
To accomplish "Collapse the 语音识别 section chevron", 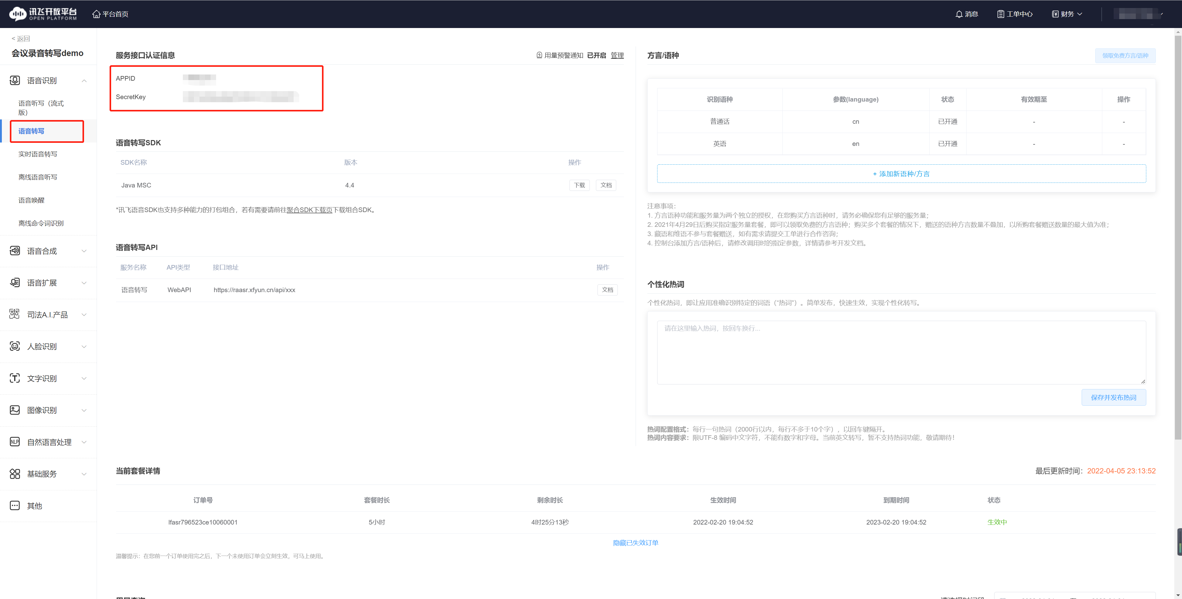I will (84, 81).
